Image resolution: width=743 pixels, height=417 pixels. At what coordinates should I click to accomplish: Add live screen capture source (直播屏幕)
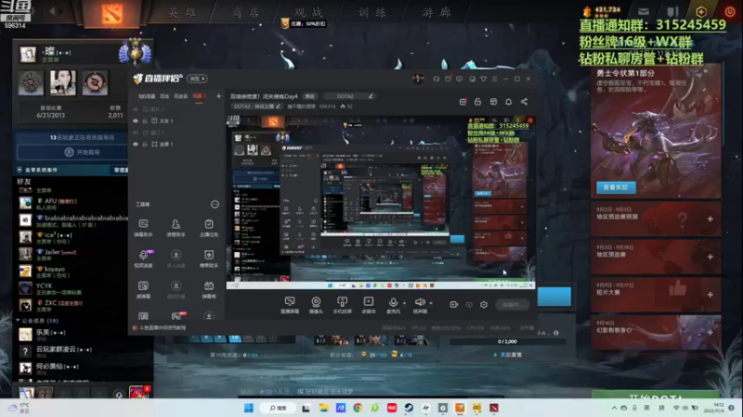pyautogui.click(x=290, y=305)
